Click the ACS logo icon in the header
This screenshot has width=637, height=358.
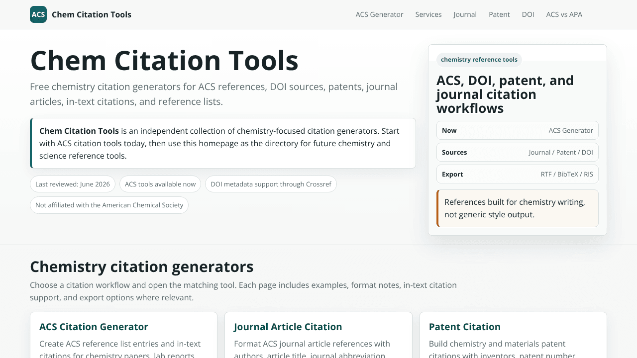click(x=38, y=14)
